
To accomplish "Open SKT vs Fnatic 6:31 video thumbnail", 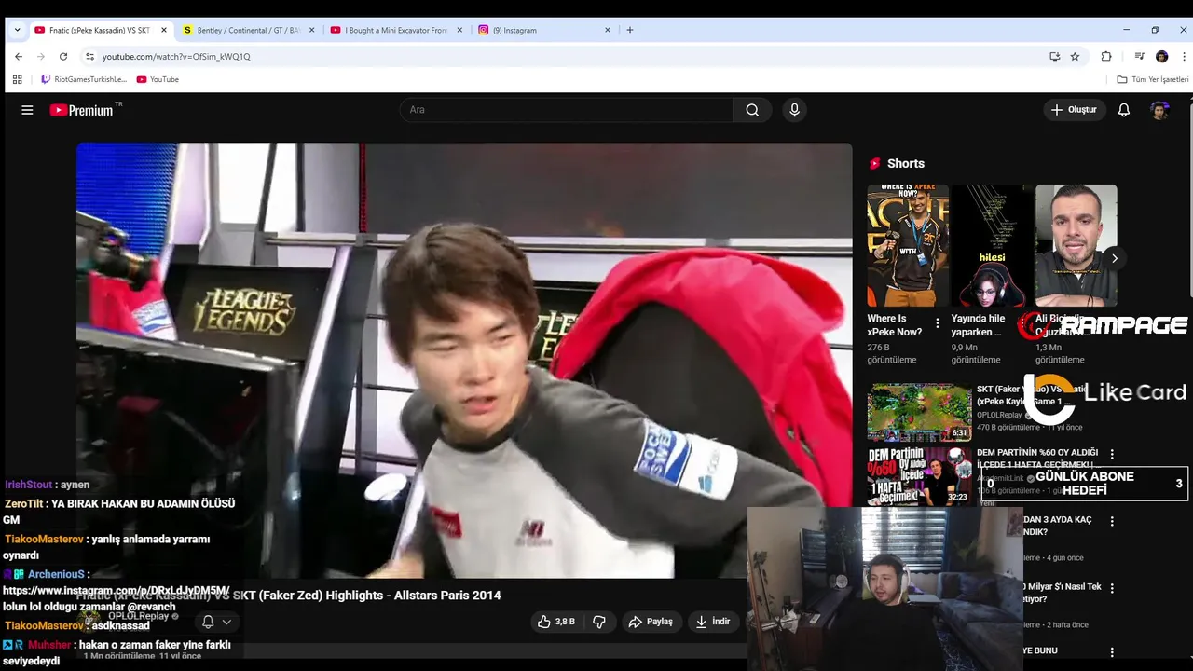I will [x=920, y=412].
